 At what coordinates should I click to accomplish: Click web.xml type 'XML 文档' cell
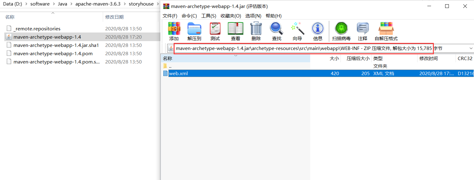point(383,74)
